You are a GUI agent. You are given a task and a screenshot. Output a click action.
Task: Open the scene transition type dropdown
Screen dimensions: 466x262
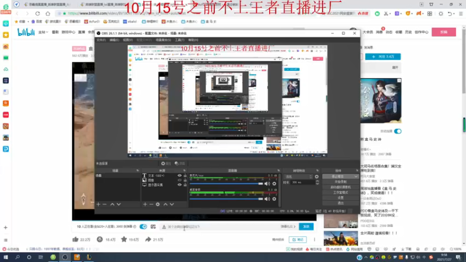pyautogui.click(x=298, y=176)
